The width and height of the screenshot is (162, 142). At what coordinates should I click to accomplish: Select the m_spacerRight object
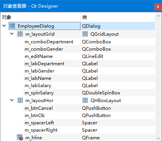click(x=41, y=130)
